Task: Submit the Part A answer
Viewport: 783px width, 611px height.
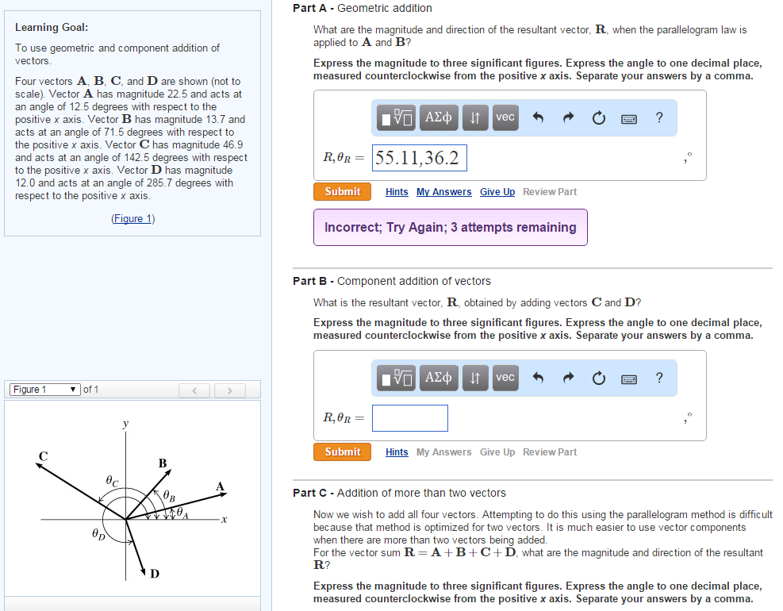Action: pyautogui.click(x=342, y=191)
